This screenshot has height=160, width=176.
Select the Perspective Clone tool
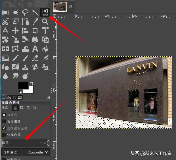(45, 67)
